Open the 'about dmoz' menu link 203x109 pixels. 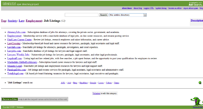[x=127, y=8]
